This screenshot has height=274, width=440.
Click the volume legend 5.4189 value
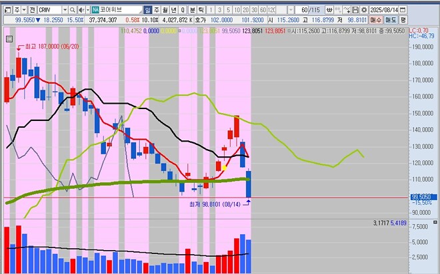tap(398, 223)
